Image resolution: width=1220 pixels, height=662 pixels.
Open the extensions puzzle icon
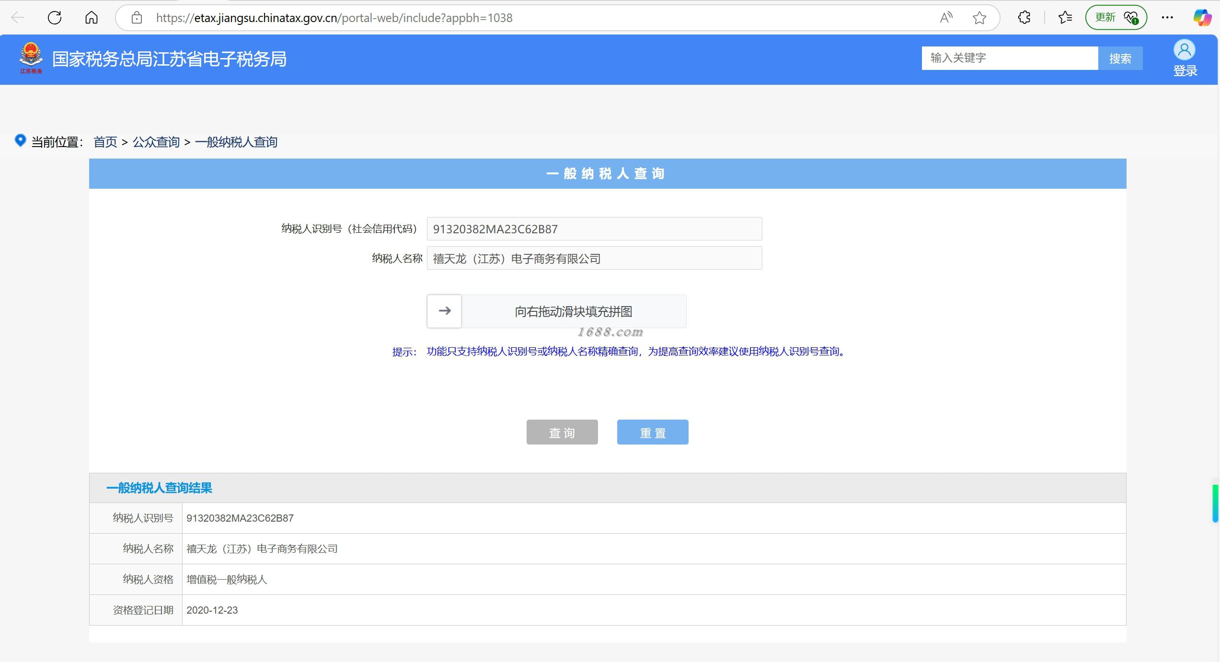tap(1024, 18)
